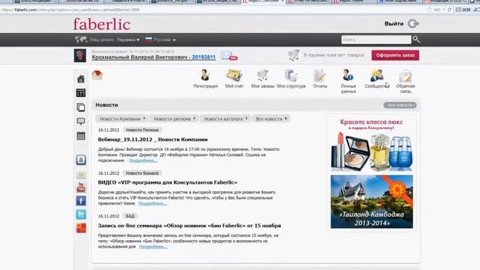Image resolution: width=480 pixels, height=270 pixels.
Task: Expand Новости региона filter
Action: pyautogui.click(x=174, y=118)
